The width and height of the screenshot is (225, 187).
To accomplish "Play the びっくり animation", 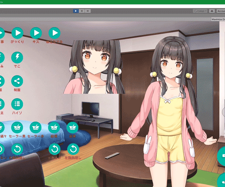I will 17,33.
